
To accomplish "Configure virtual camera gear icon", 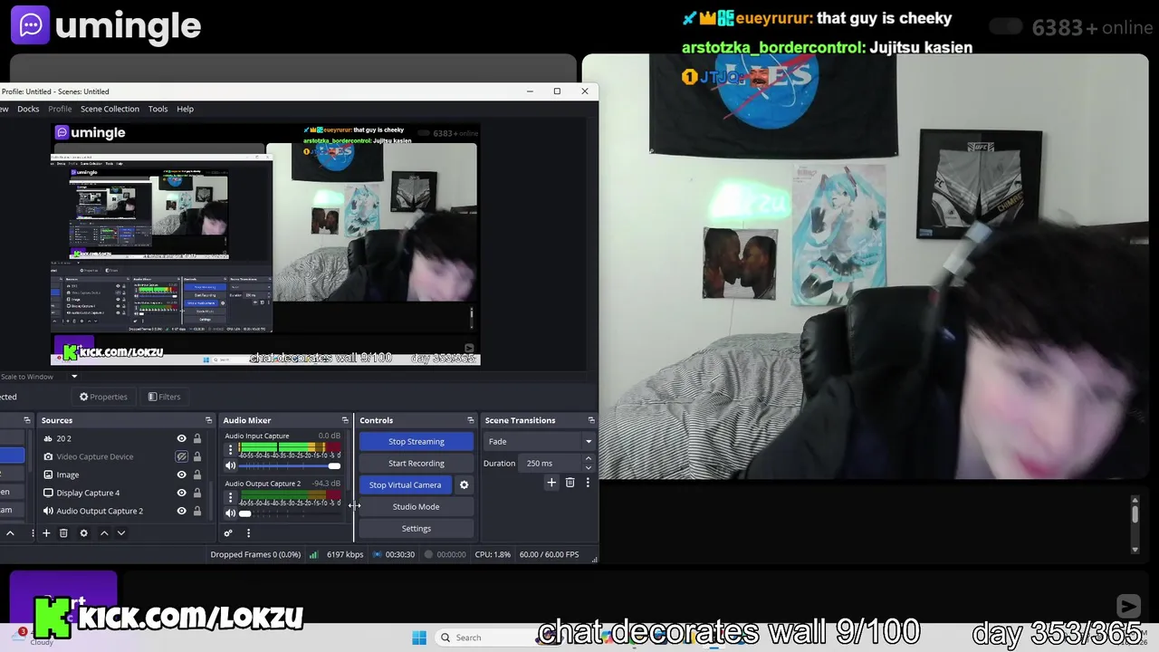I will 464,485.
